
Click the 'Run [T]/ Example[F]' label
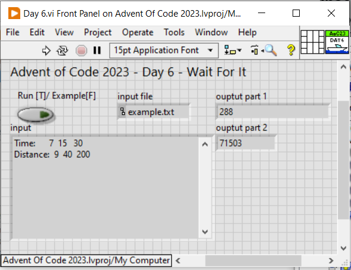(x=57, y=95)
